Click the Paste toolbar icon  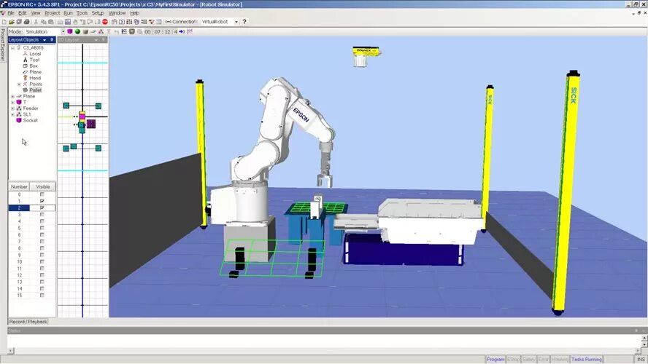(51, 22)
